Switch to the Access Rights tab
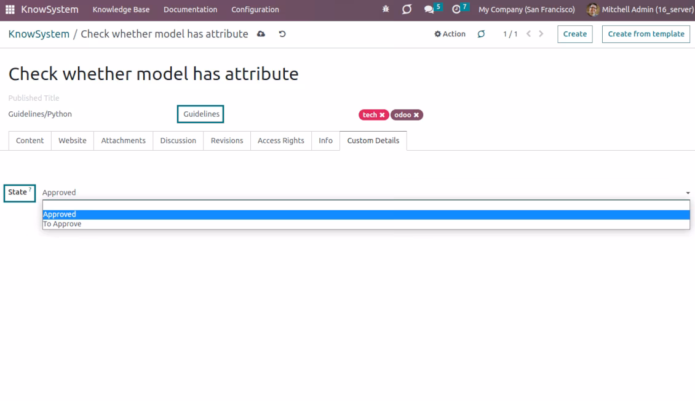Screen dimensions: 695x401 (x=281, y=140)
